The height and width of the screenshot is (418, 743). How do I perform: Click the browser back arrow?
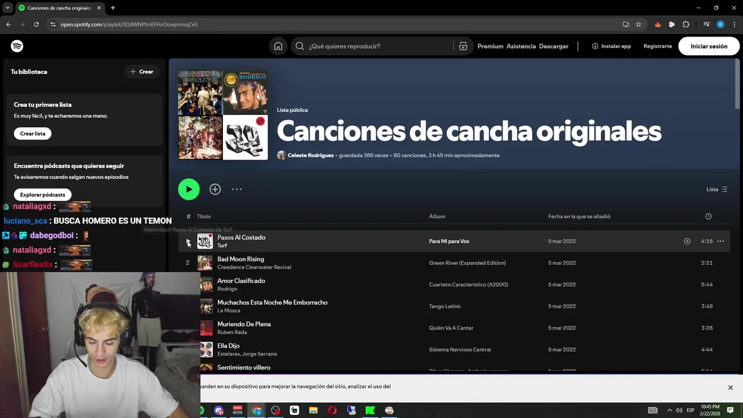click(9, 24)
